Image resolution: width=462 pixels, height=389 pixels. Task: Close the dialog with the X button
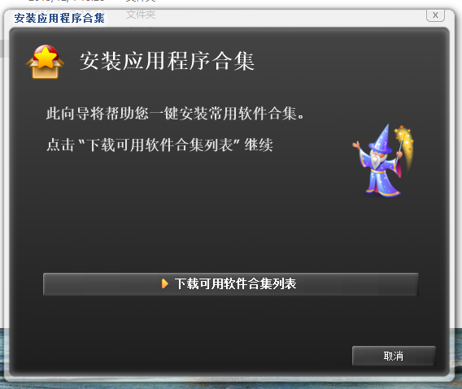[435, 15]
